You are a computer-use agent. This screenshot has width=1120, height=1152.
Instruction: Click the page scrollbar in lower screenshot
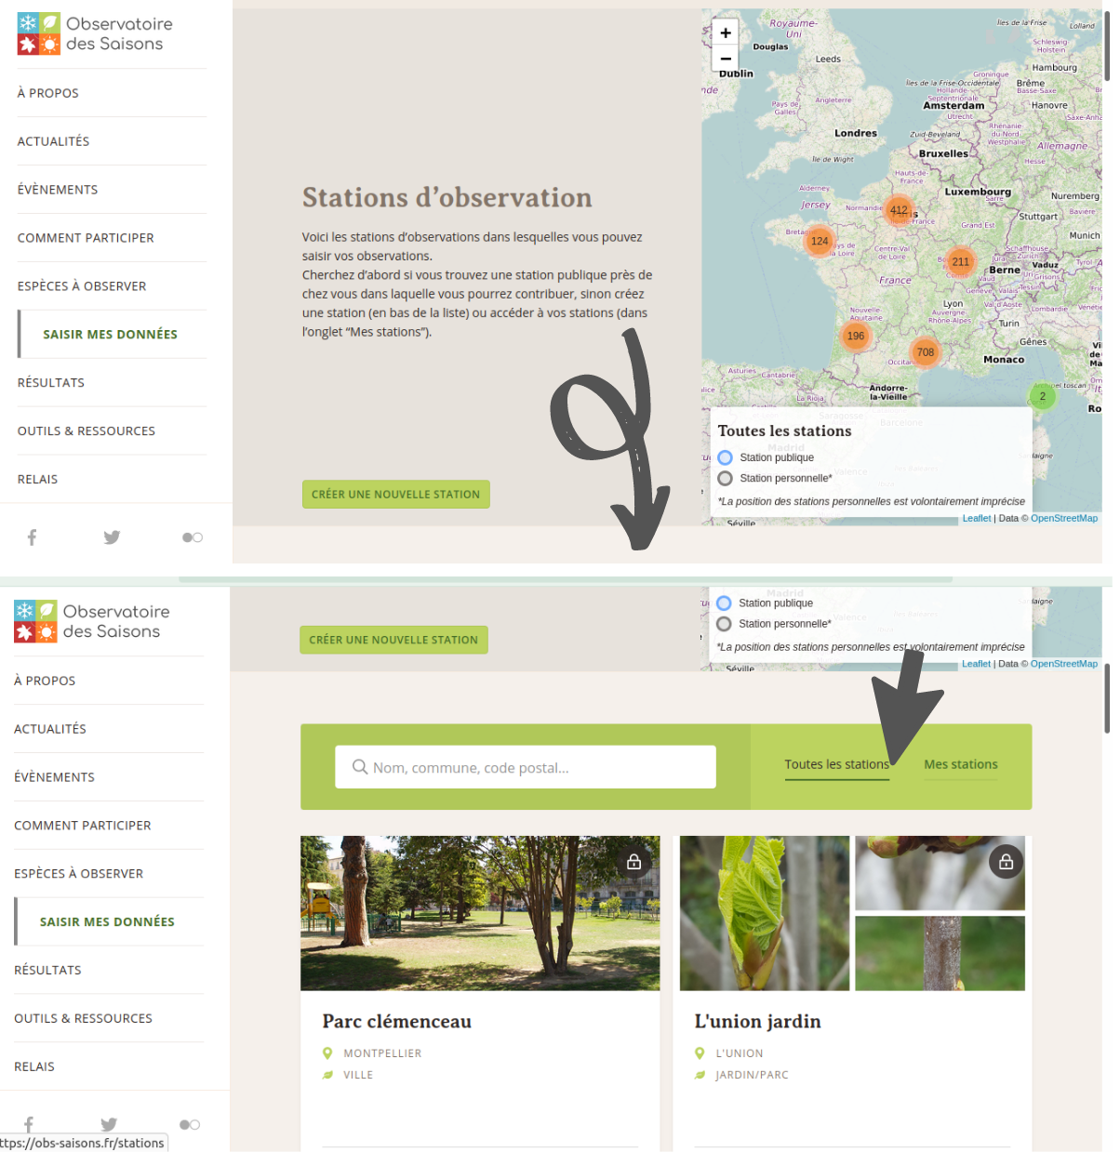coord(1108,699)
